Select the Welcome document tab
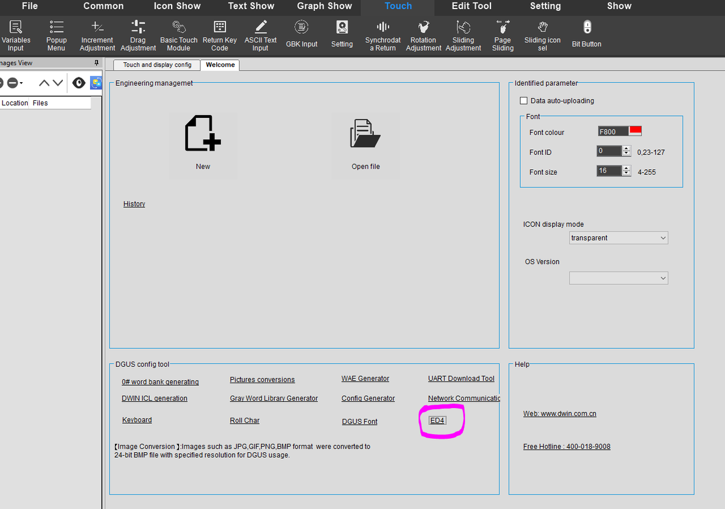Image resolution: width=725 pixels, height=509 pixels. click(221, 65)
